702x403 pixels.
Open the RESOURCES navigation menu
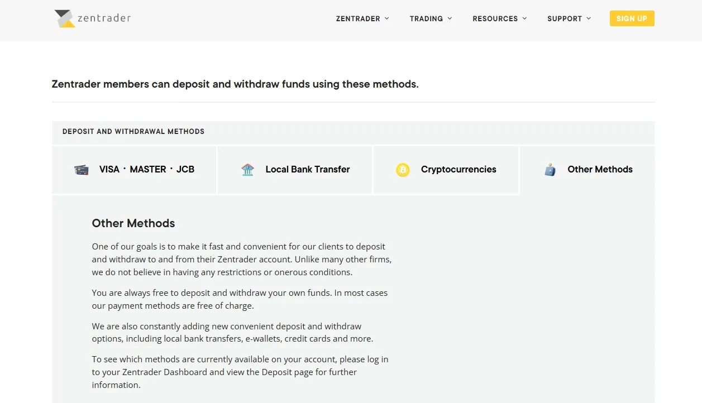pyautogui.click(x=499, y=18)
